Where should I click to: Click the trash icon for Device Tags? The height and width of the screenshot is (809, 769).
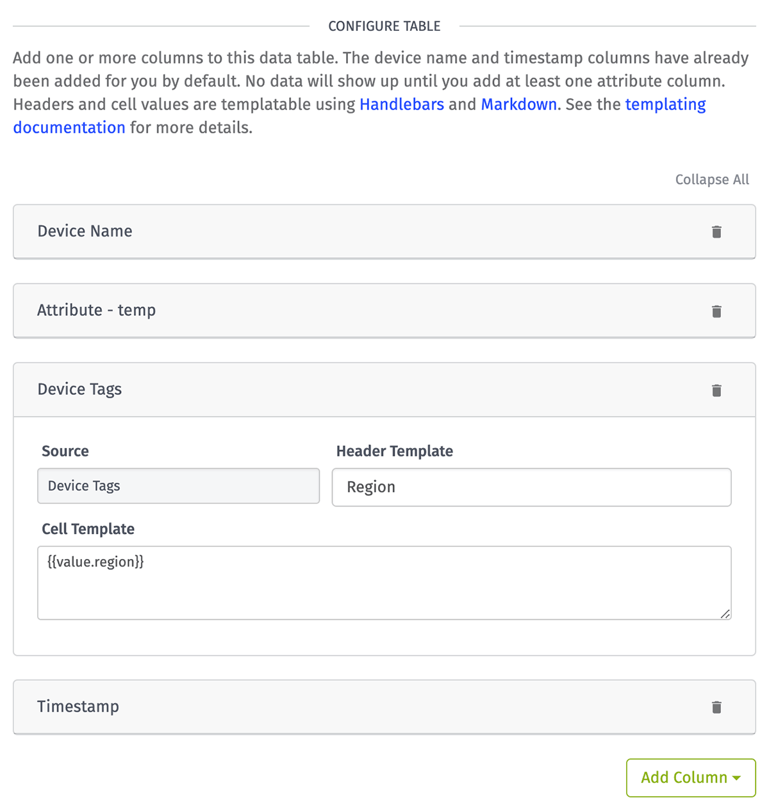pyautogui.click(x=716, y=390)
